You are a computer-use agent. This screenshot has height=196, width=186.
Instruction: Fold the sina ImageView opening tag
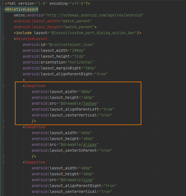click(3, 162)
